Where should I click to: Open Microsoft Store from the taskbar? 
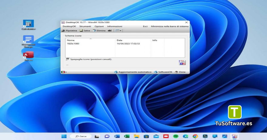click(146, 136)
